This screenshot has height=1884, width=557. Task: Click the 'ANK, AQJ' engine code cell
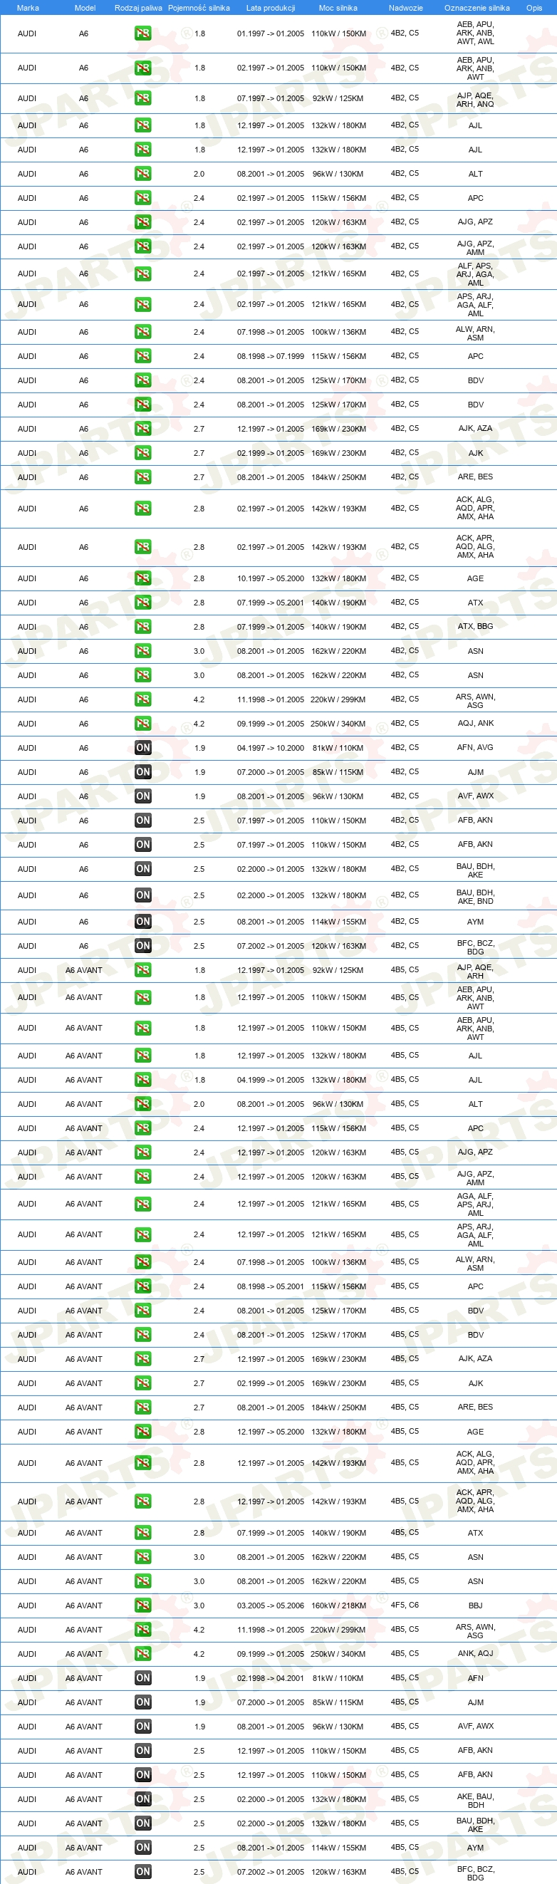[x=475, y=1653]
